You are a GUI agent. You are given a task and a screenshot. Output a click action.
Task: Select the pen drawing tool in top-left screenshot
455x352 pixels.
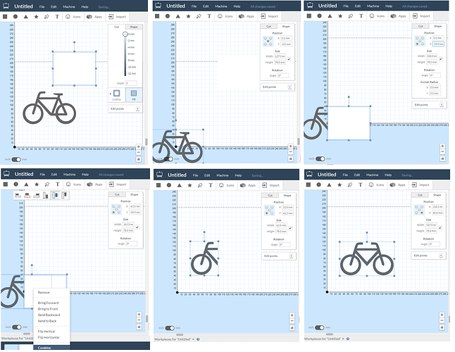coord(46,16)
